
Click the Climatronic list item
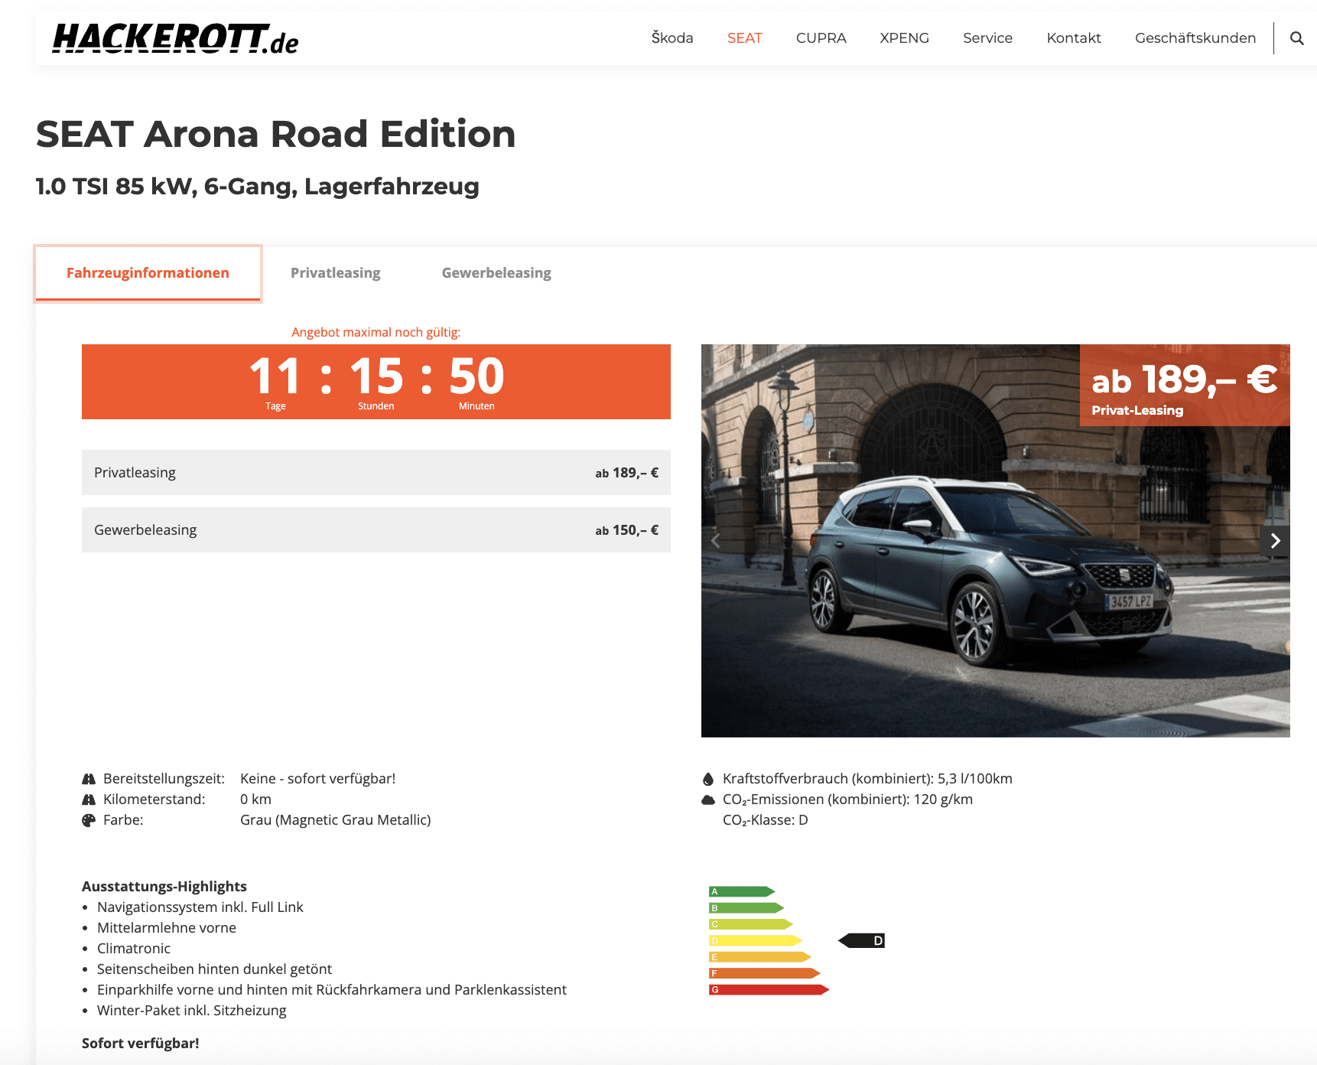pos(134,949)
